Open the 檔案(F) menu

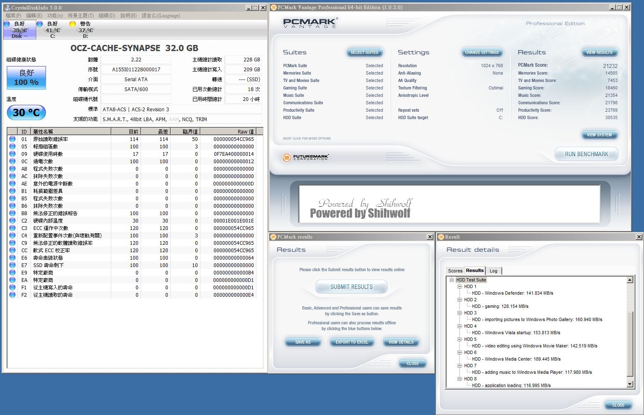[14, 16]
